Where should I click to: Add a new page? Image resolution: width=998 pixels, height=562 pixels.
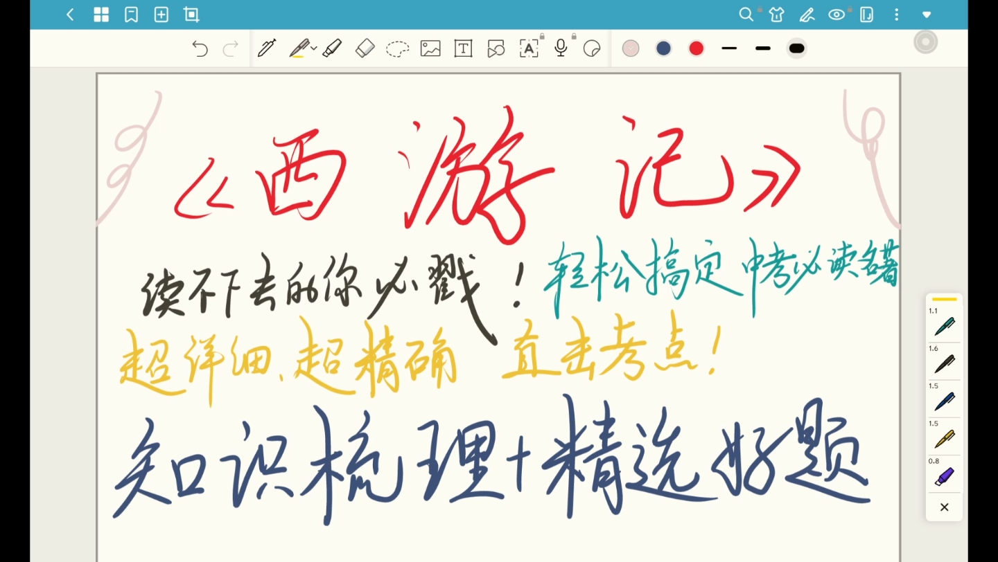click(161, 15)
